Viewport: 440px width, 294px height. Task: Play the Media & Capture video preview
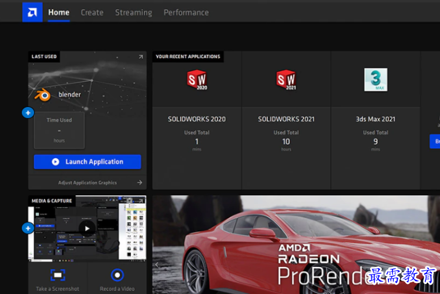(87, 228)
